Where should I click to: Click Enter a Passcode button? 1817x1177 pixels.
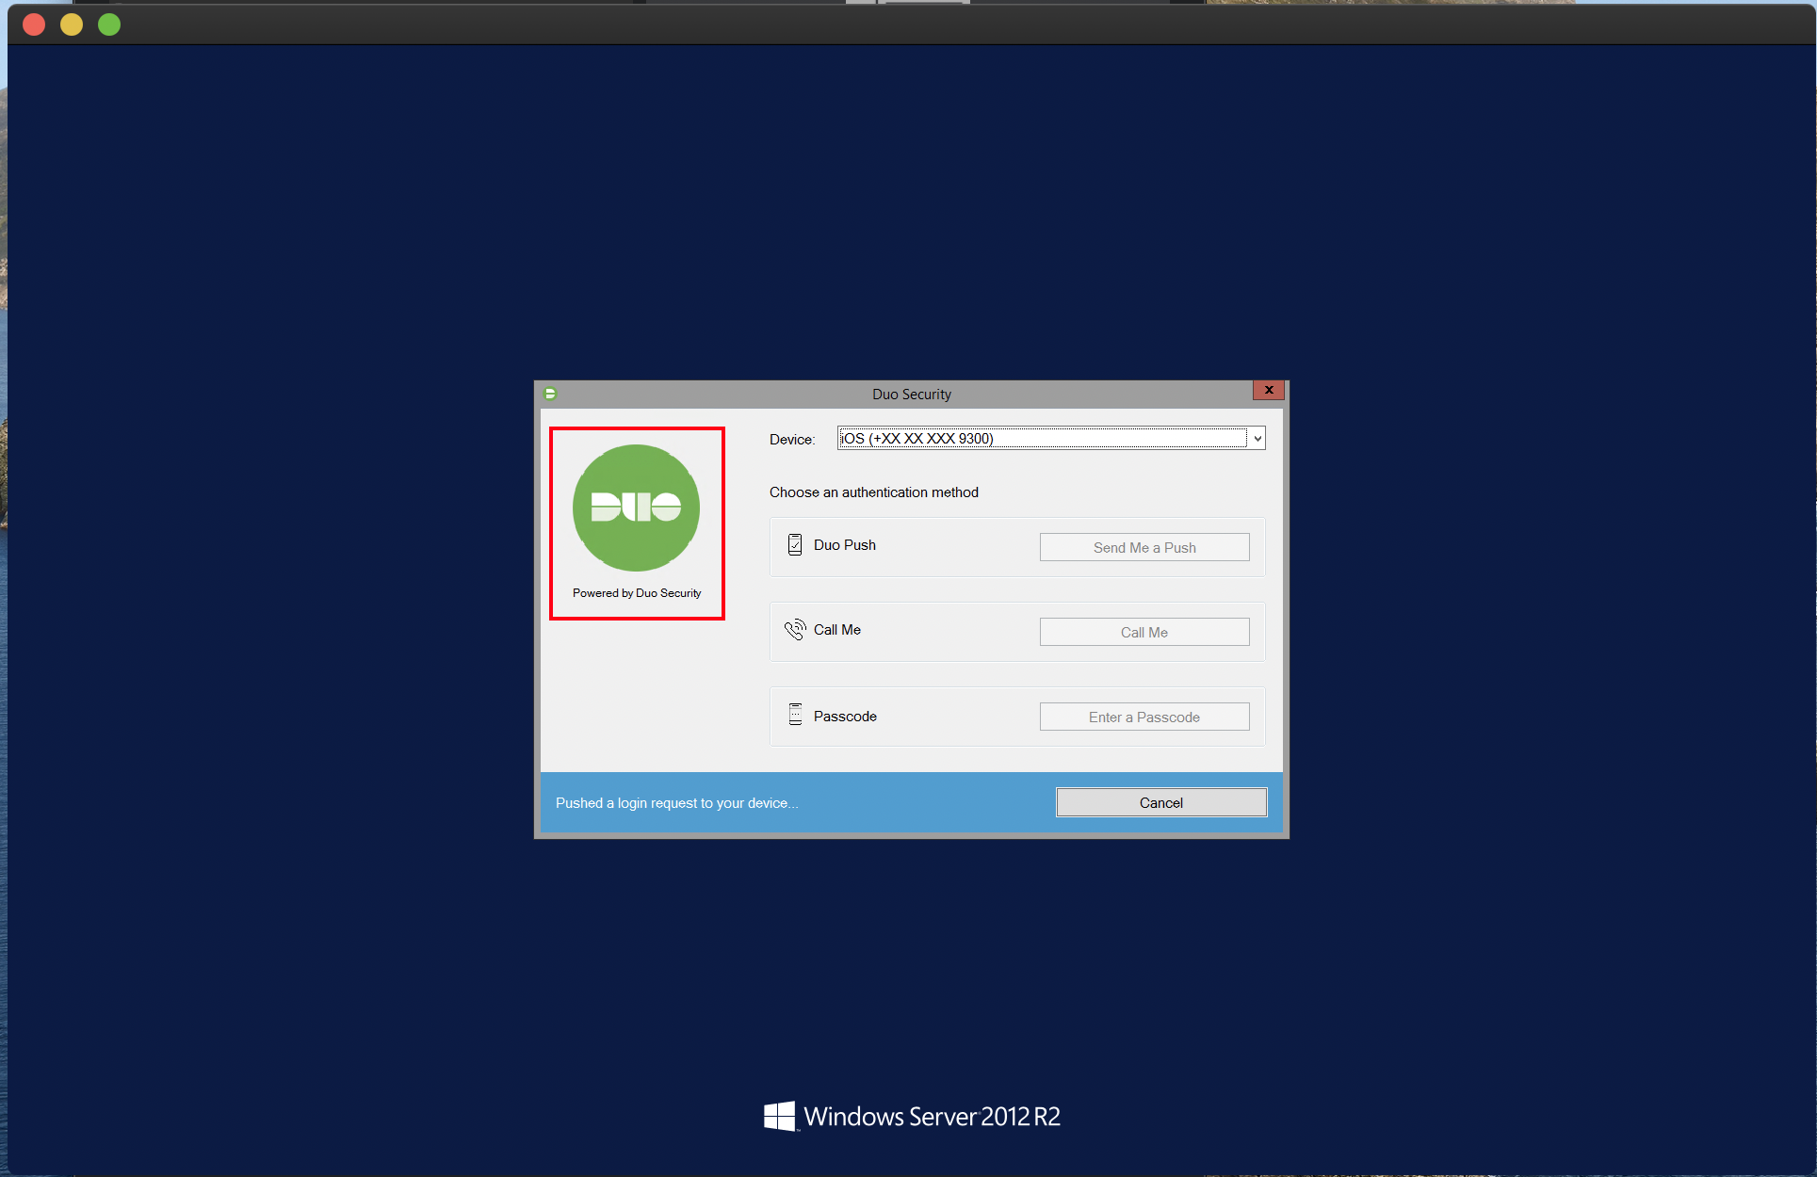pos(1144,717)
